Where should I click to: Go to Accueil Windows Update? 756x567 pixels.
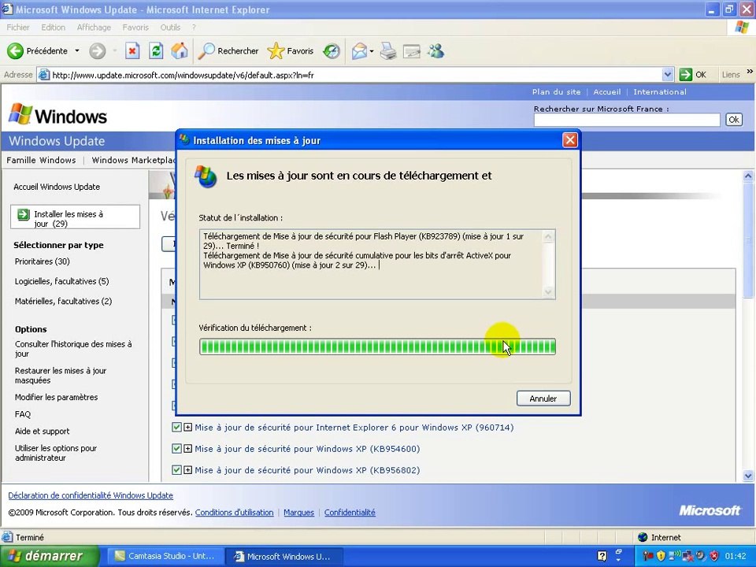(x=57, y=187)
